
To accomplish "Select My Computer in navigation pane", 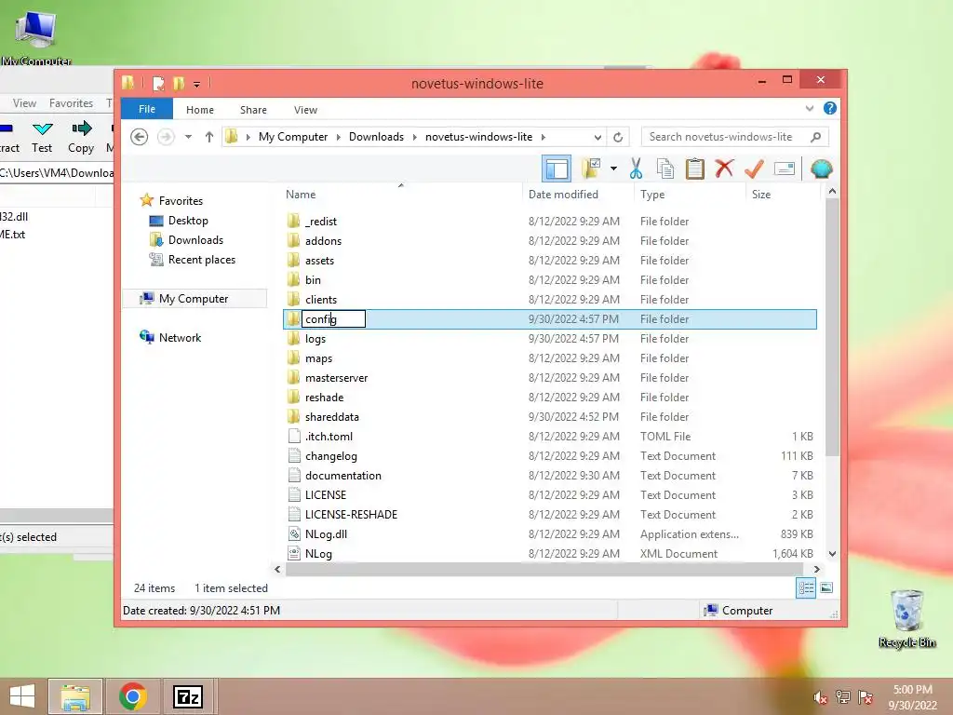I will tap(194, 299).
